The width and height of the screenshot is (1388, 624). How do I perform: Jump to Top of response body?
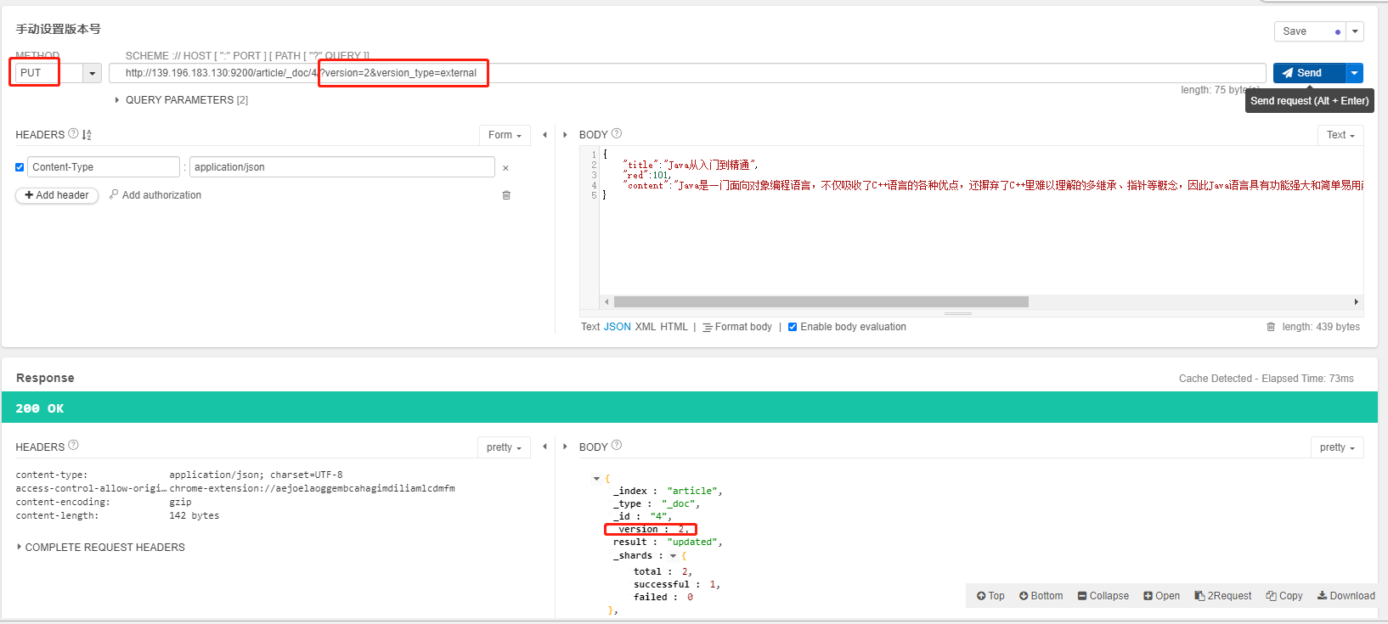[990, 596]
